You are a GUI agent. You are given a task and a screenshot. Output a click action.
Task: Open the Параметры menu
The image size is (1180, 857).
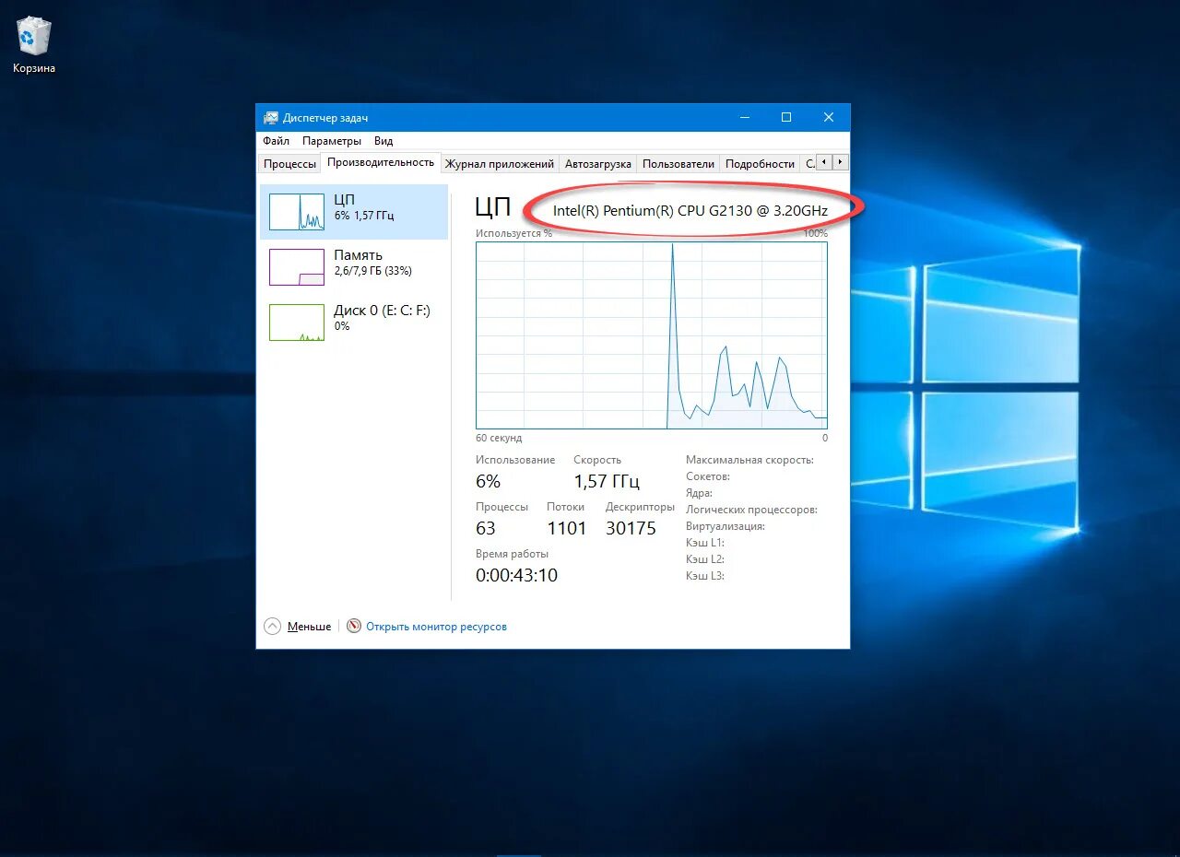click(x=332, y=141)
